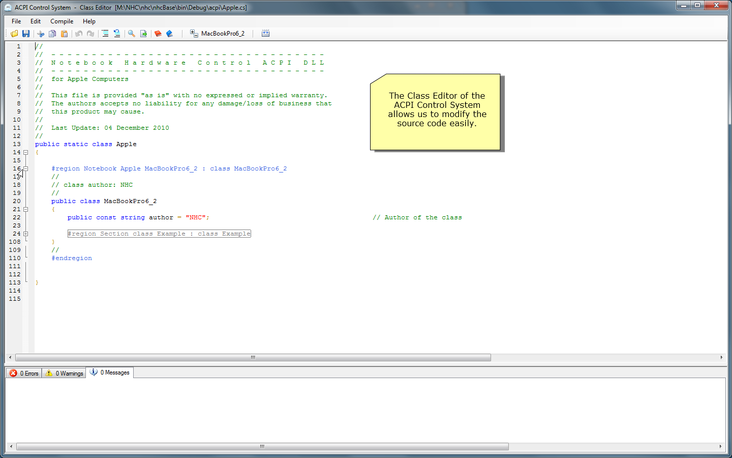Image resolution: width=732 pixels, height=458 pixels.
Task: Expand the collapsed region at line 24
Action: (x=25, y=234)
